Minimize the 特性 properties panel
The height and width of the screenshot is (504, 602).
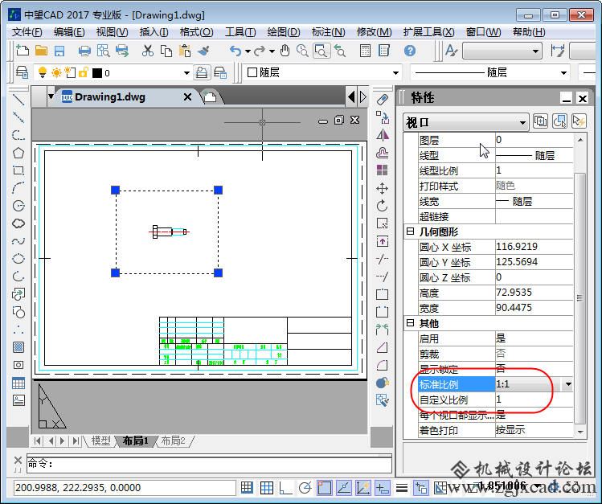coord(567,99)
